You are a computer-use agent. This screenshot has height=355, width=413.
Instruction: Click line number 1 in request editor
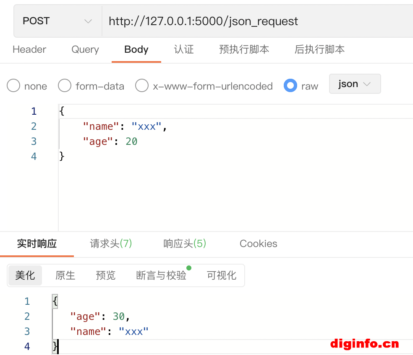[34, 111]
